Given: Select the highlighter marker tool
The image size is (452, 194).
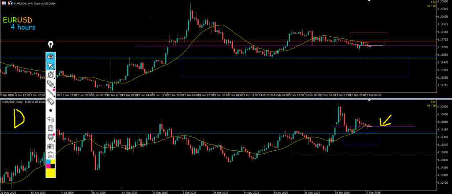Looking at the screenshot, I should (x=51, y=84).
